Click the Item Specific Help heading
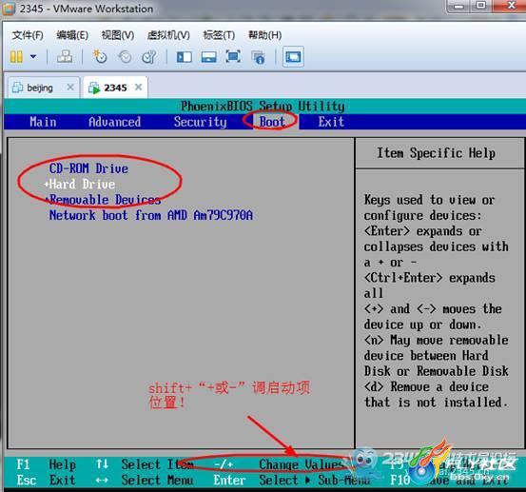This screenshot has width=526, height=492. click(436, 153)
